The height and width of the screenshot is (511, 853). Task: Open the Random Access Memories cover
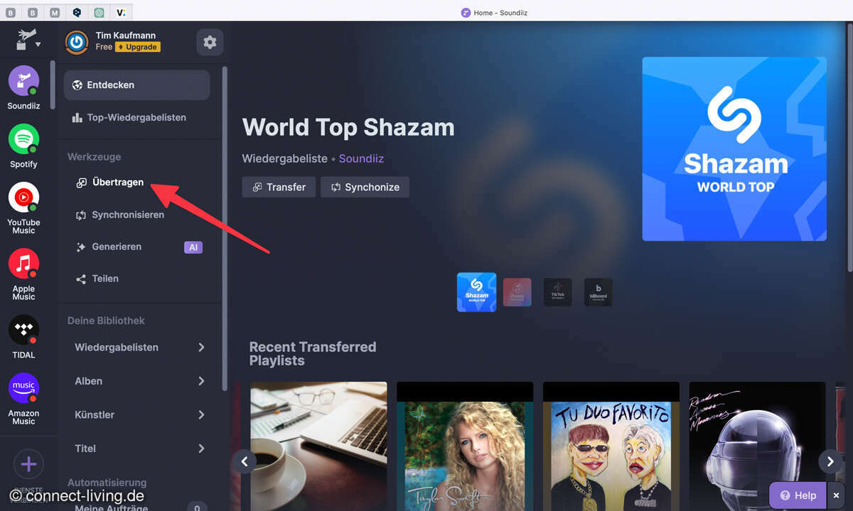[x=757, y=446]
